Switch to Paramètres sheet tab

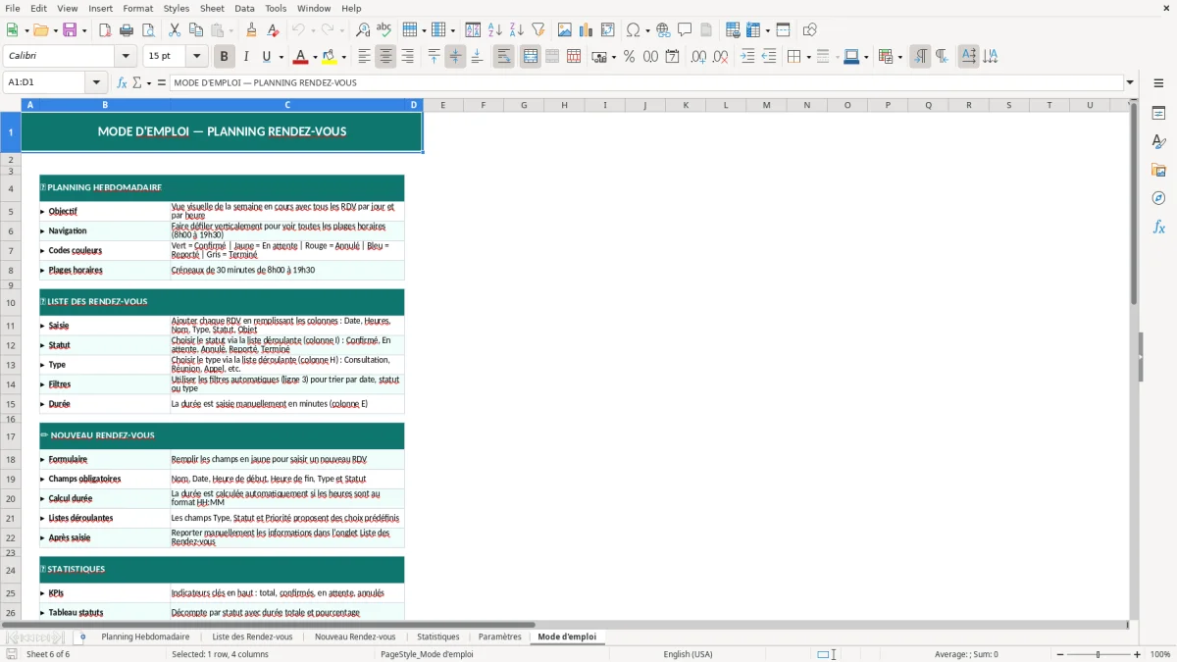(499, 637)
